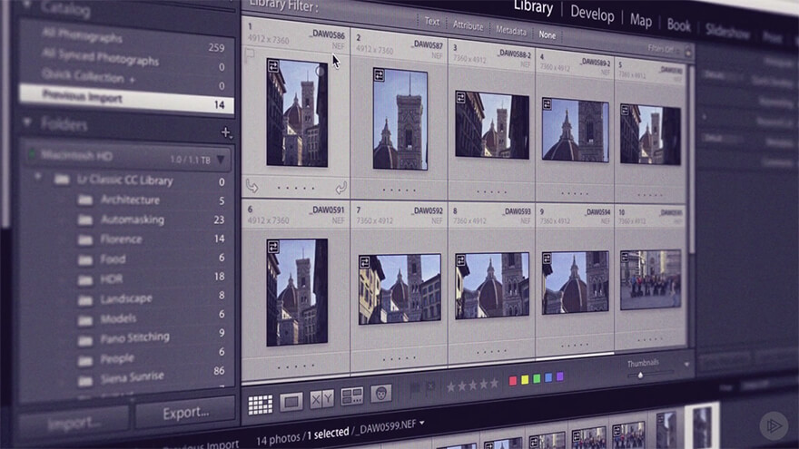Viewport: 799px width, 449px height.
Task: Select Previous Import in Catalog
Action: tap(127, 99)
